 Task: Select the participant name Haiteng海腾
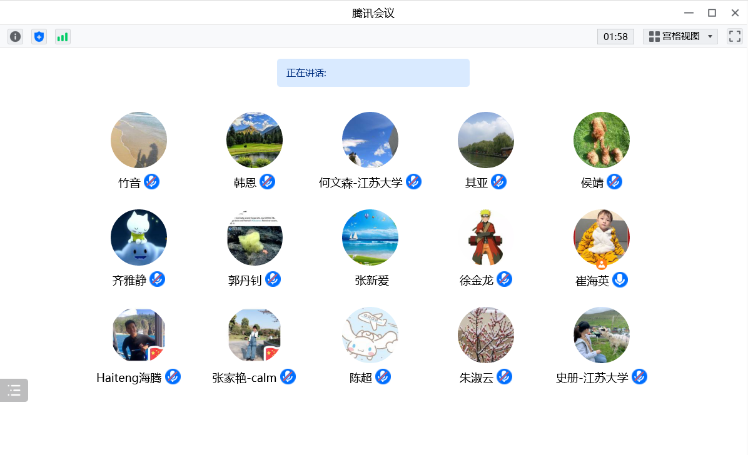129,377
